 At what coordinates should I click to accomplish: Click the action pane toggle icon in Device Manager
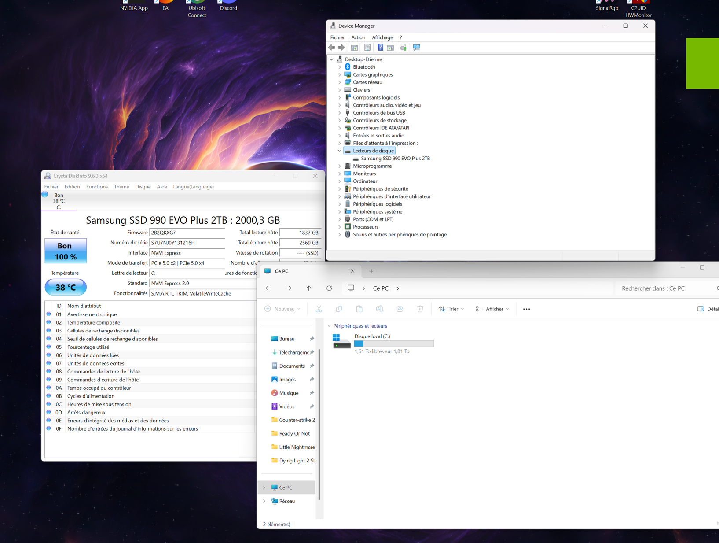[x=390, y=48]
